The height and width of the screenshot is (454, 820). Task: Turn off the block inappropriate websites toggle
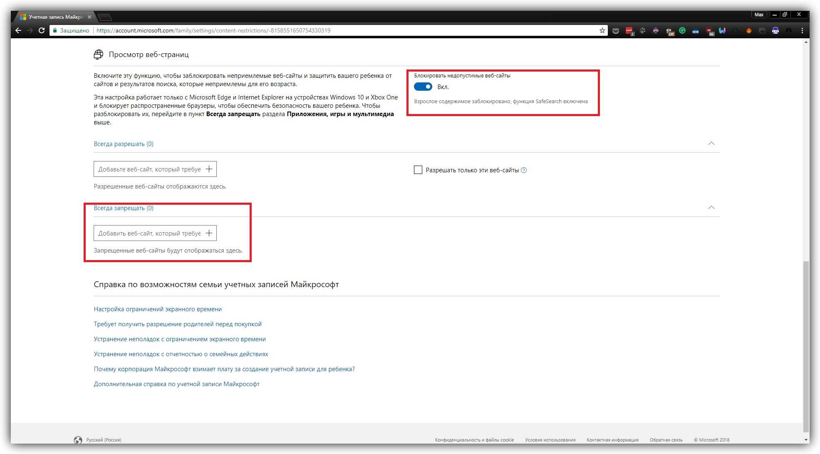(x=423, y=87)
